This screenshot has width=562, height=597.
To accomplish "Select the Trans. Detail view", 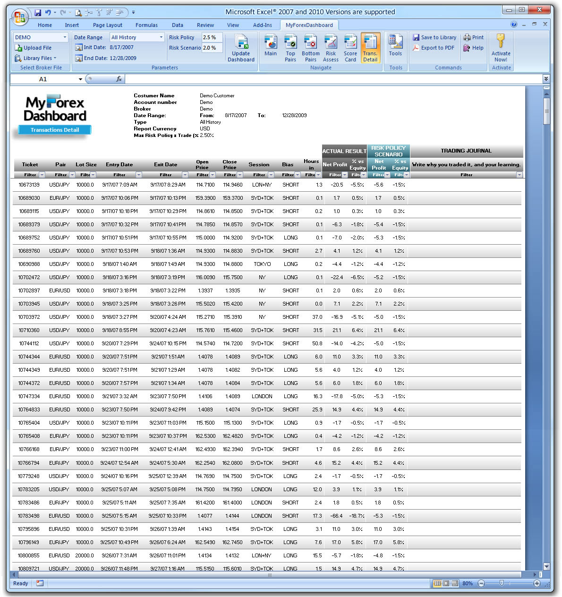I will point(370,48).
